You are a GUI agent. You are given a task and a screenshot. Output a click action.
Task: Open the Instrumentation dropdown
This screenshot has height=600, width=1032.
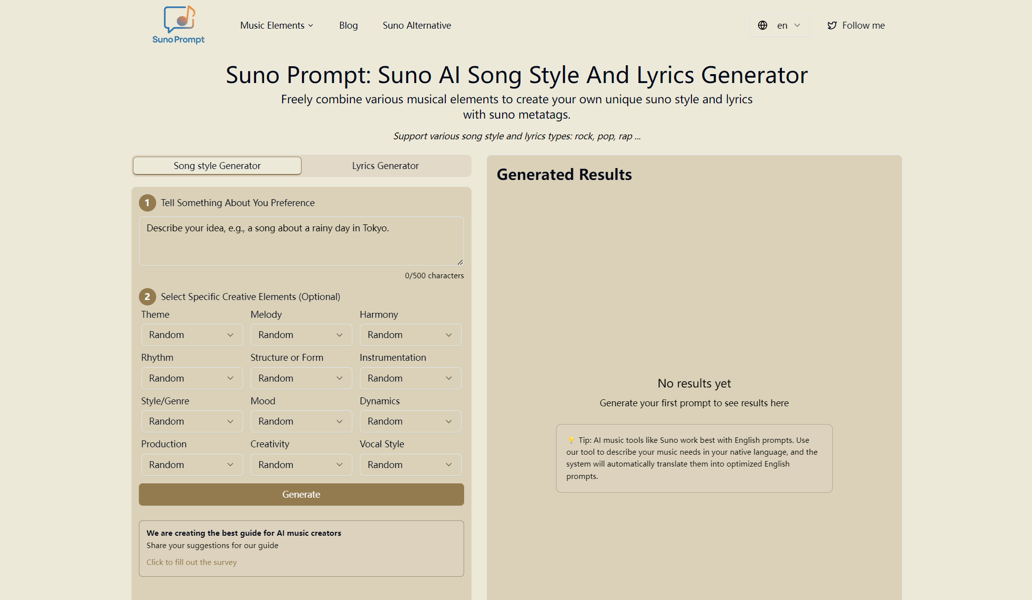click(410, 378)
